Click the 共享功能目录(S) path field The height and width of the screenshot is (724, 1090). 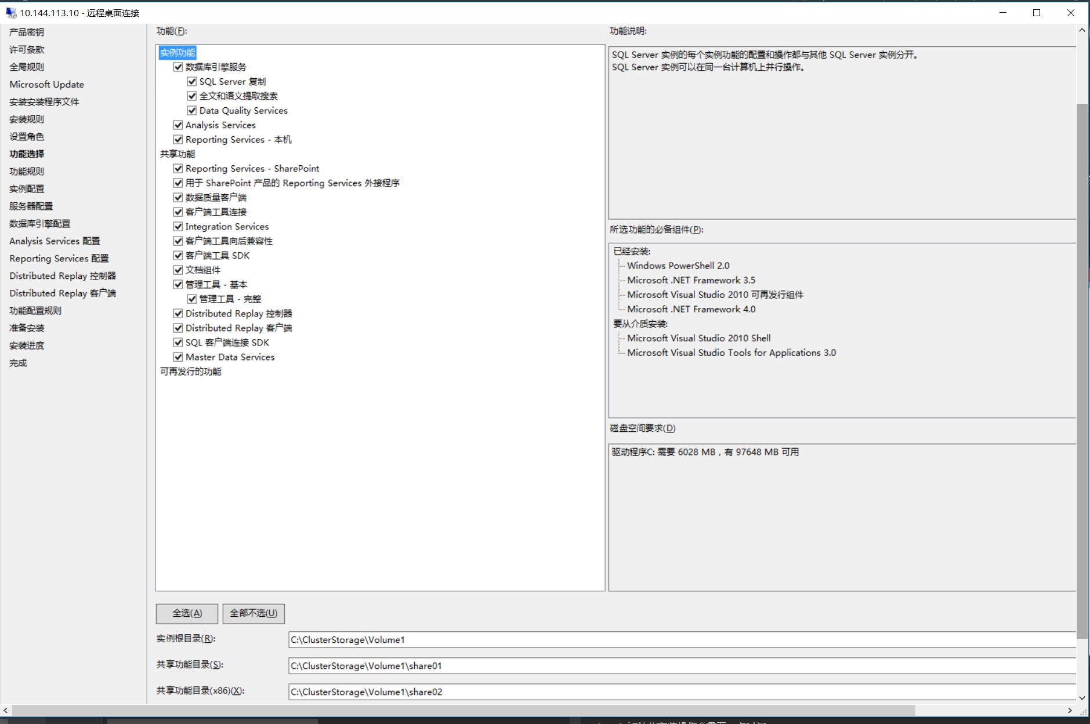(x=682, y=666)
